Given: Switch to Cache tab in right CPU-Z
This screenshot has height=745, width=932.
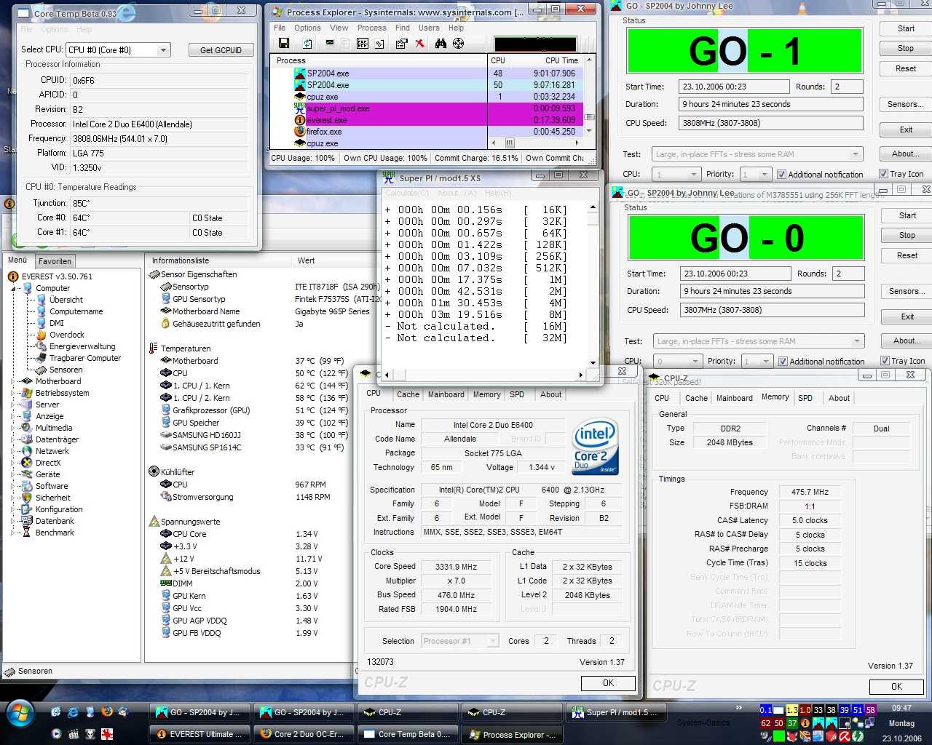Looking at the screenshot, I should click(x=696, y=398).
